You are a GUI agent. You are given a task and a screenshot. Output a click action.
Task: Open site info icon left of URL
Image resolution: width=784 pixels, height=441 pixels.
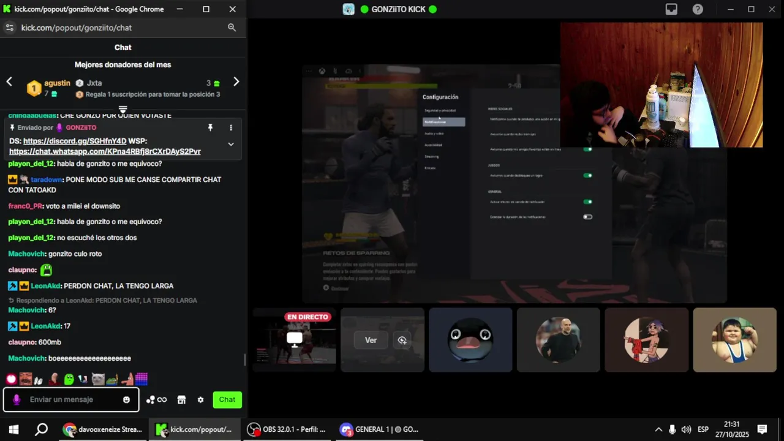tap(9, 28)
